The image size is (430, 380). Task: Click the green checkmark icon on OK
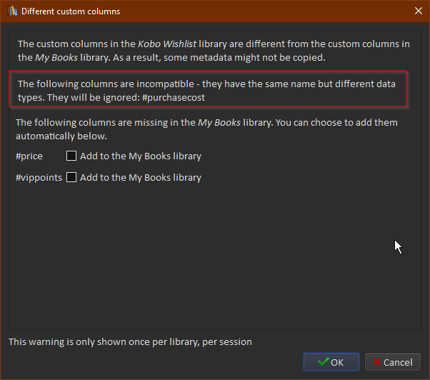pyautogui.click(x=324, y=362)
